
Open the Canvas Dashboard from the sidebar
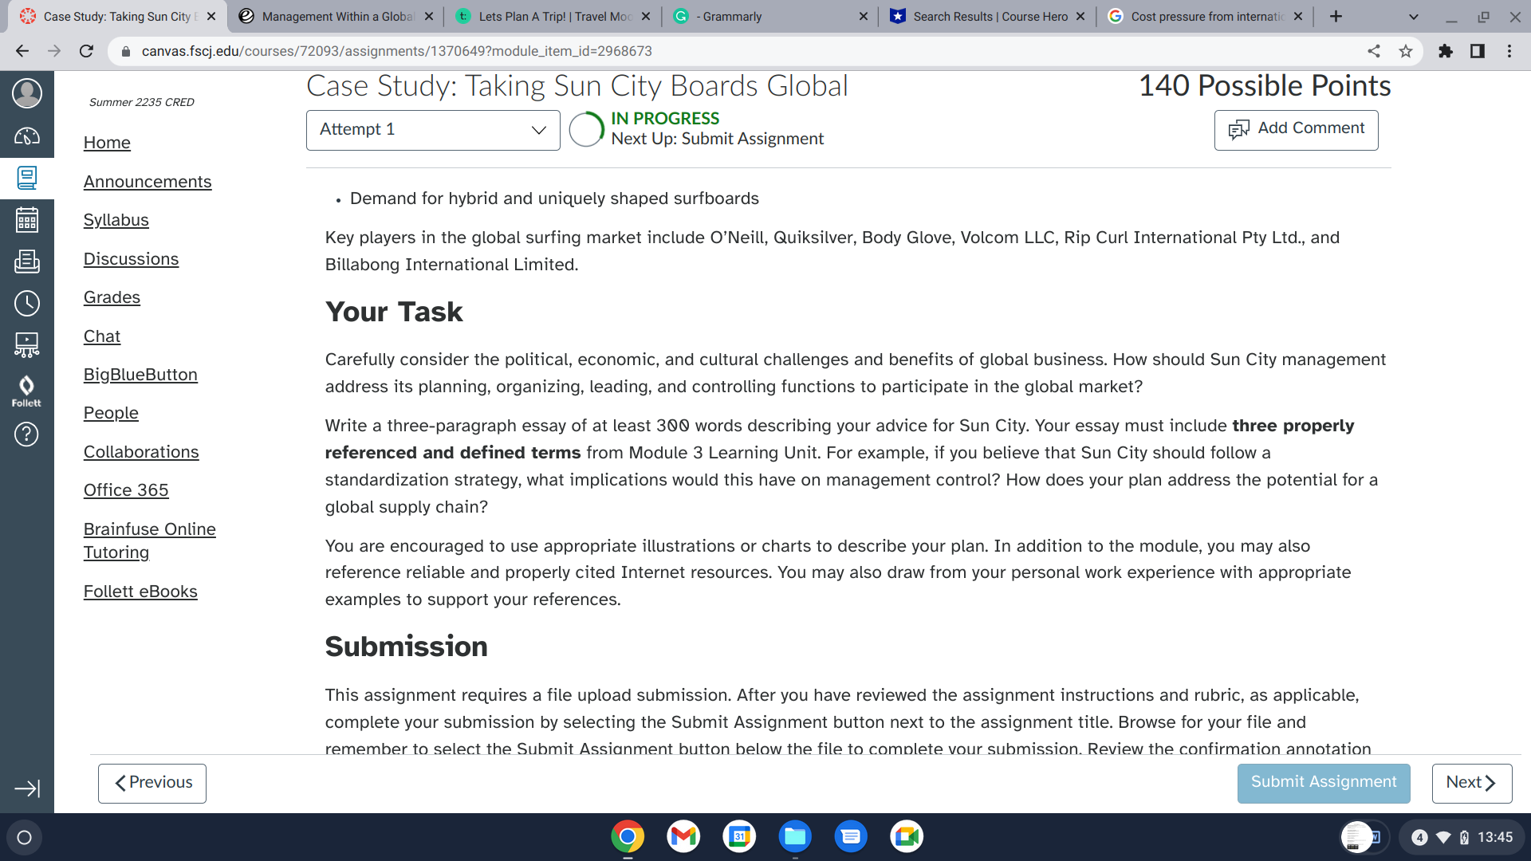coord(26,136)
